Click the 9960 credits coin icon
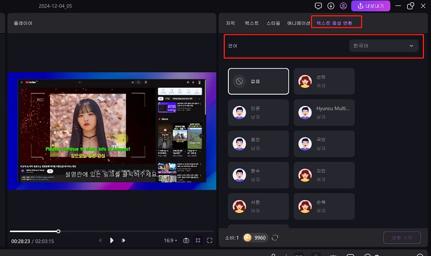Screen dimensions: 431x256 tap(247, 237)
